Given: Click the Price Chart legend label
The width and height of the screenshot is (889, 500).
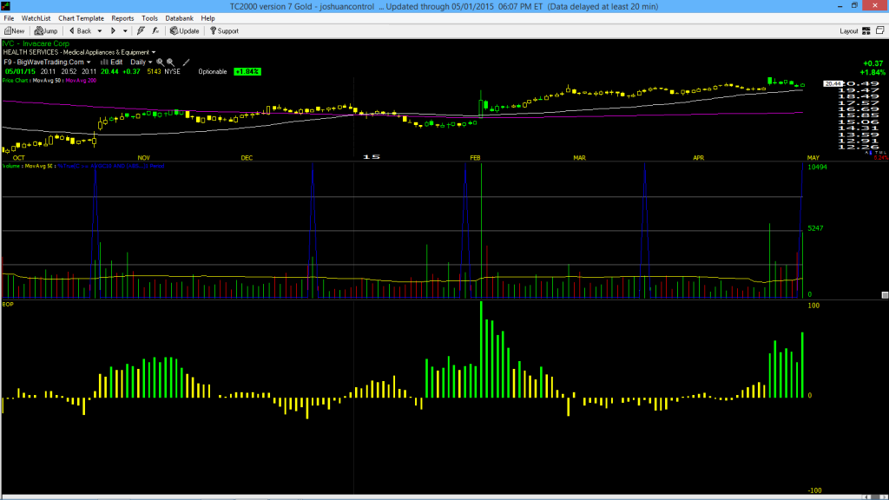Looking at the screenshot, I should [16, 81].
